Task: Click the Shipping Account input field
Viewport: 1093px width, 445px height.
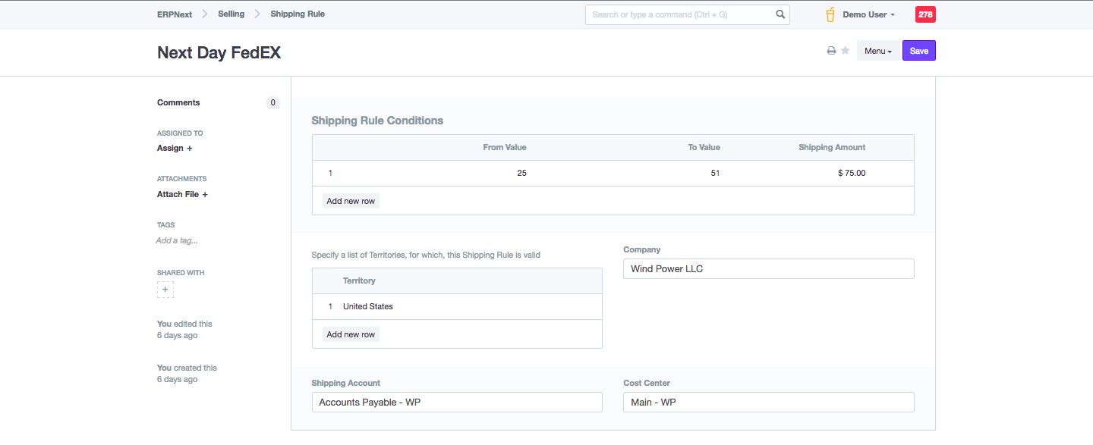Action: tap(457, 403)
